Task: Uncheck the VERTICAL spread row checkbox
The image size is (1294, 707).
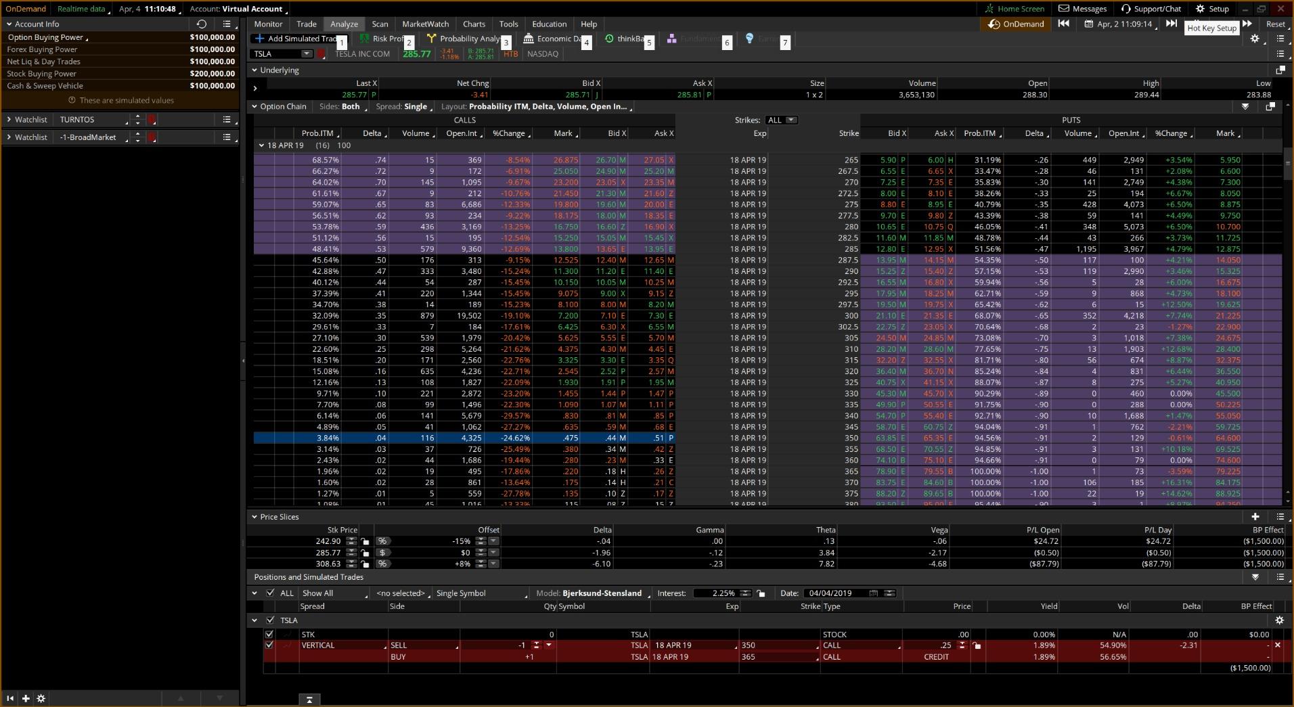Action: click(269, 645)
